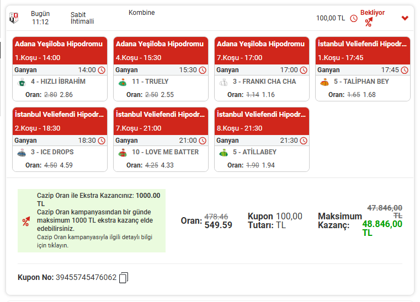Click the percent arrow icon under Bekliyor

tap(369, 22)
